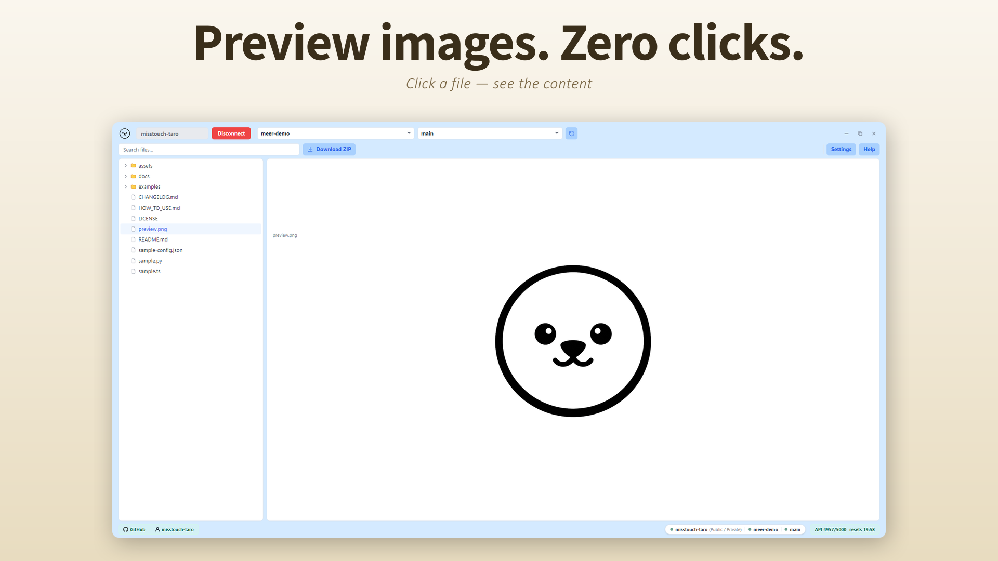
Task: Expand the assets folder chevron
Action: pos(126,166)
